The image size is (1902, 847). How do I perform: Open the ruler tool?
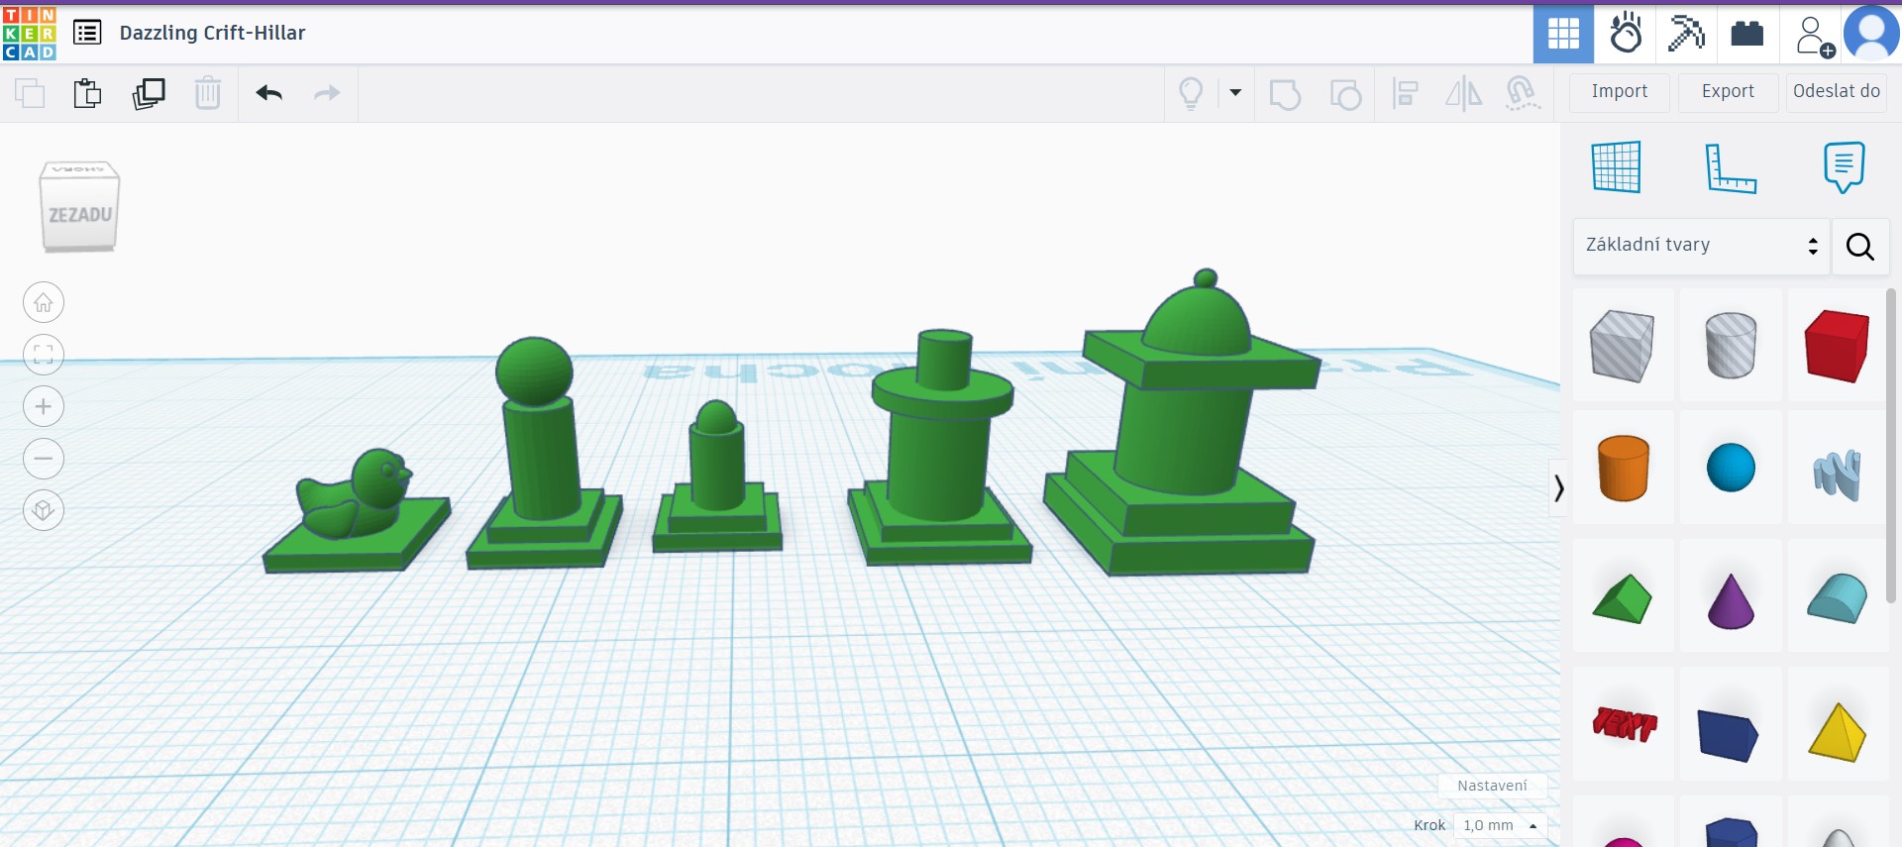coord(1730,167)
